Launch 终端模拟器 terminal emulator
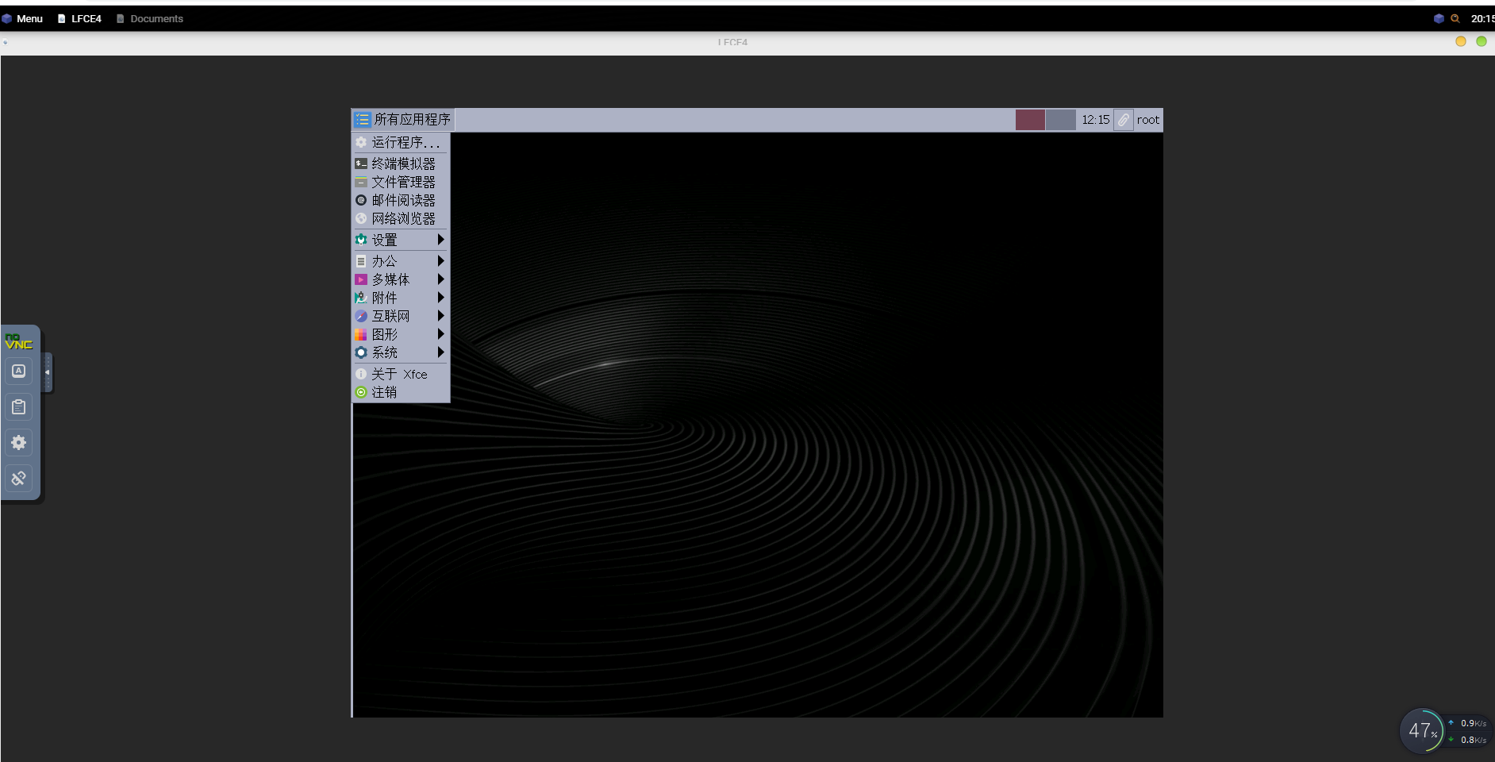This screenshot has height=762, width=1495. [401, 164]
